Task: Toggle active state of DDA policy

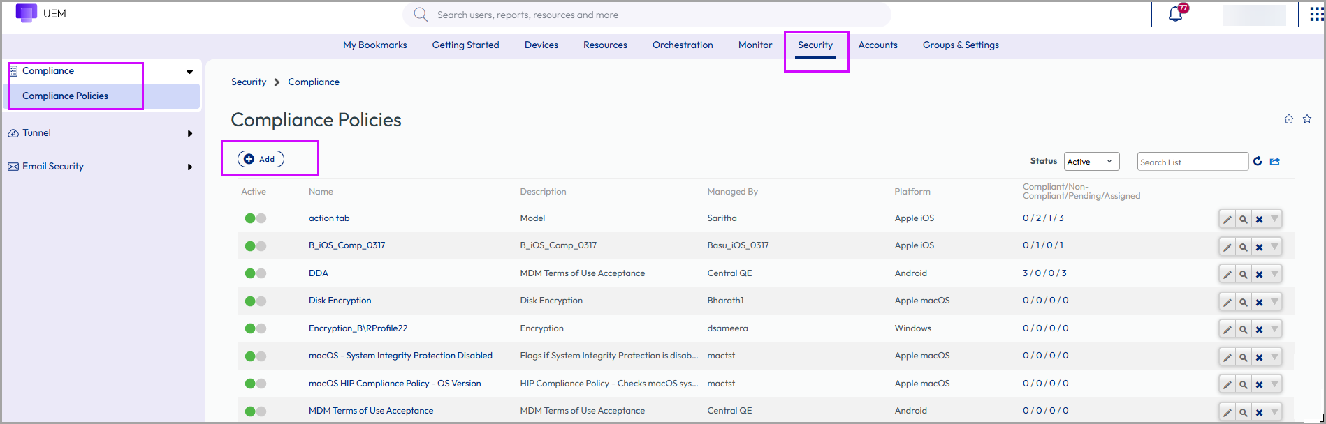Action: 255,273
